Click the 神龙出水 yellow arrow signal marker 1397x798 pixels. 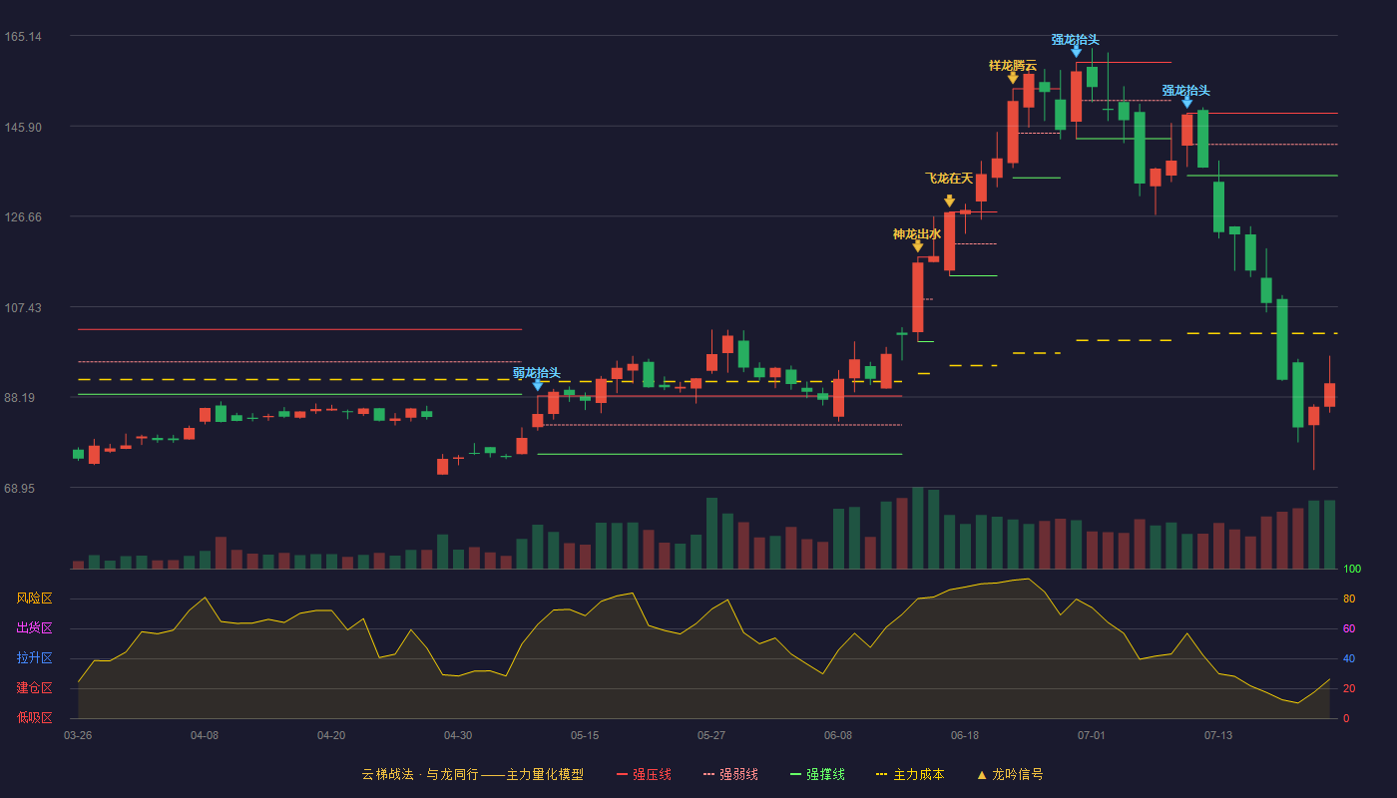click(x=917, y=246)
